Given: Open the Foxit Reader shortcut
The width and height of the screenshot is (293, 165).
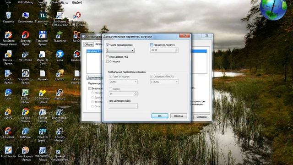Looking at the screenshot, I should click(x=8, y=152).
